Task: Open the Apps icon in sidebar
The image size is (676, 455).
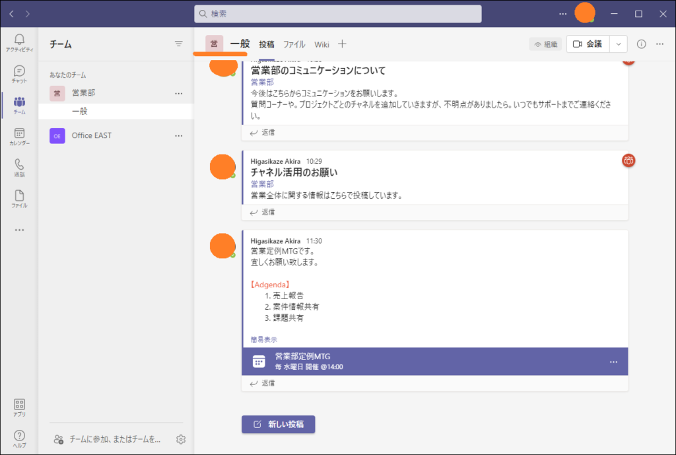Action: pos(19,407)
